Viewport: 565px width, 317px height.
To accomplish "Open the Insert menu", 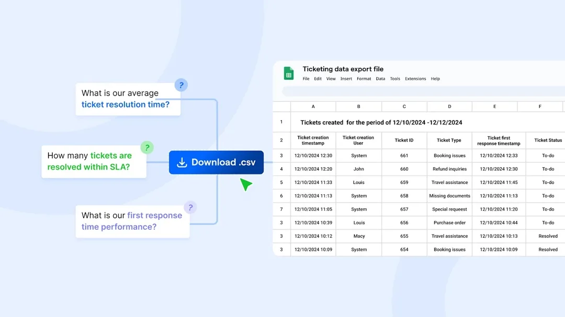I will (346, 79).
